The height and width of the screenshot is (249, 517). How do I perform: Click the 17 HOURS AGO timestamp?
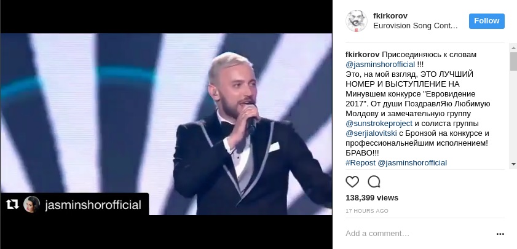pyautogui.click(x=367, y=211)
